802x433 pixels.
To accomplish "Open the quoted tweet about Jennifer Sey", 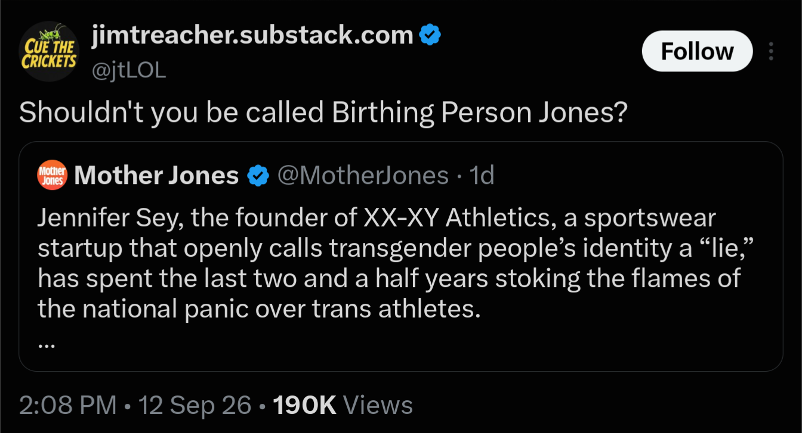I will (400, 256).
